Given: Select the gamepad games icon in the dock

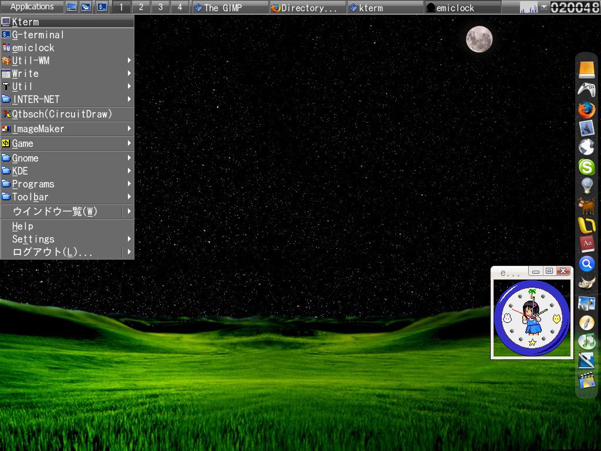Looking at the screenshot, I should pyautogui.click(x=587, y=89).
